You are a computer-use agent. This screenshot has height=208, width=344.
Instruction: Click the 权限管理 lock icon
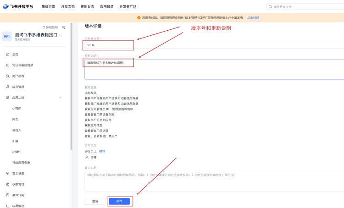click(8, 184)
